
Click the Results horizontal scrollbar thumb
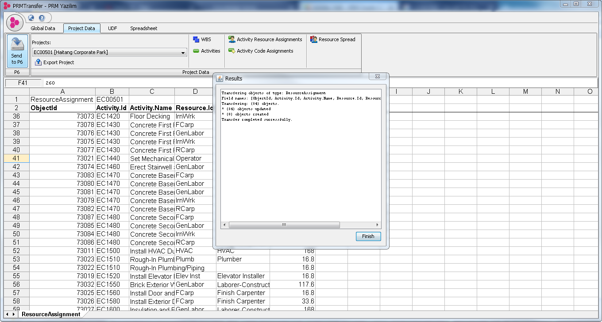click(x=284, y=225)
